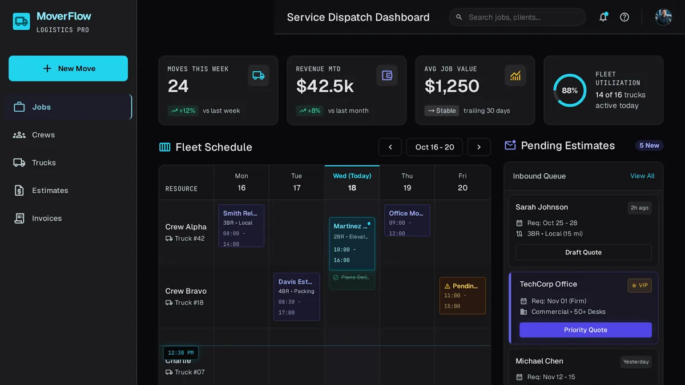Click the 12:30 PM current time marker
Viewport: 685px width, 385px height.
[x=181, y=353]
